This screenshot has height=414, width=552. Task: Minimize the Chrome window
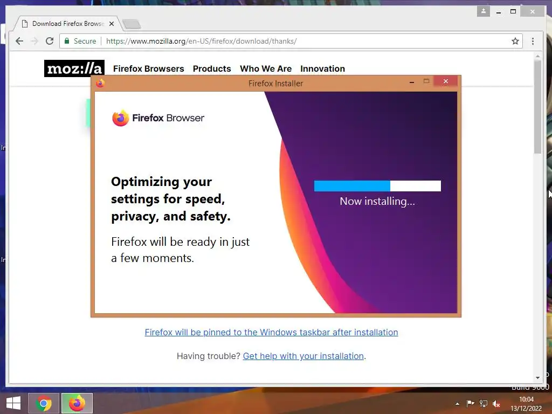point(499,12)
